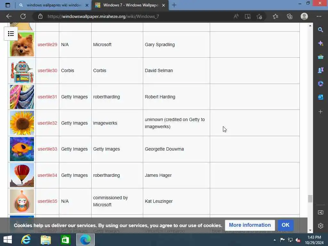The width and height of the screenshot is (328, 246).
Task: Open the orange fish thumbnail
Action: click(x=22, y=149)
